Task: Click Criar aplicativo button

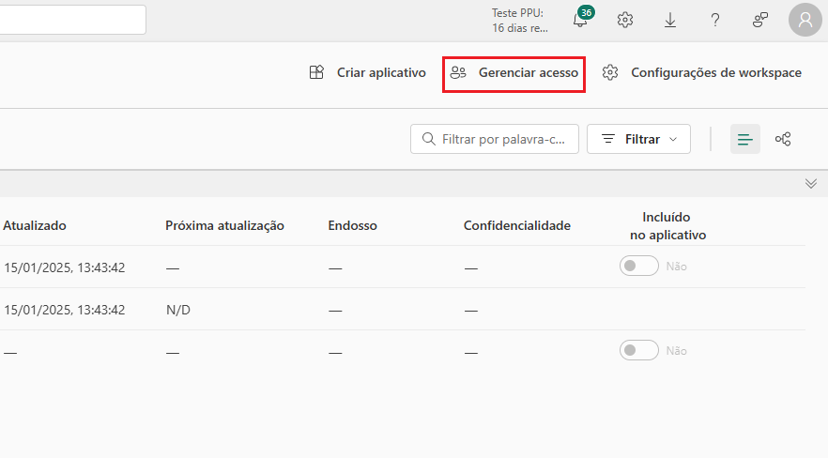Action: click(368, 72)
